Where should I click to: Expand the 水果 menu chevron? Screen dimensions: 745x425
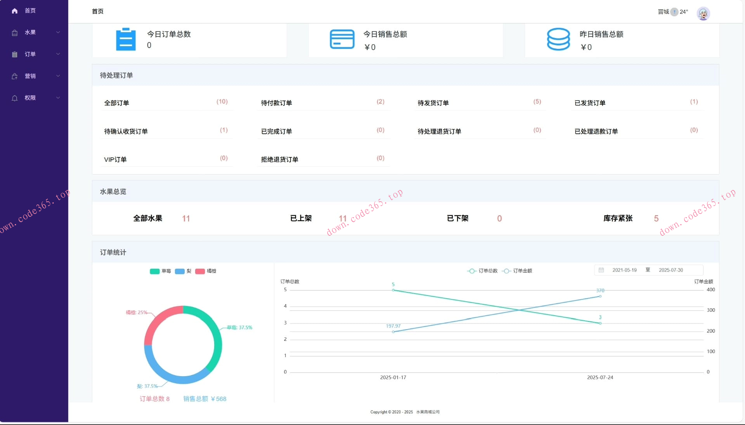[x=58, y=32]
